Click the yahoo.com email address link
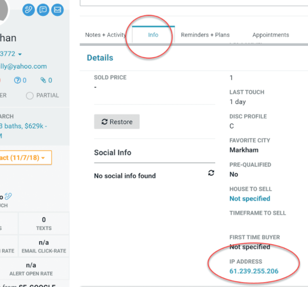Screen dimensions: 308x287 (x=24, y=66)
